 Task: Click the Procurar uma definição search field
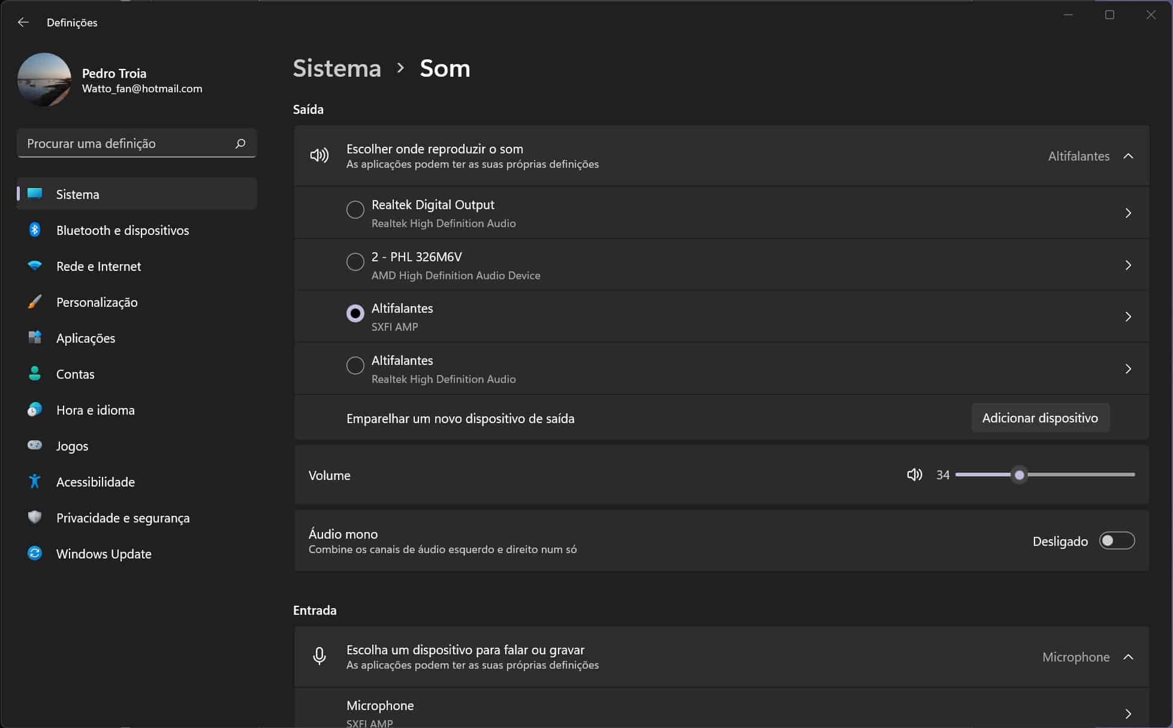(x=126, y=143)
